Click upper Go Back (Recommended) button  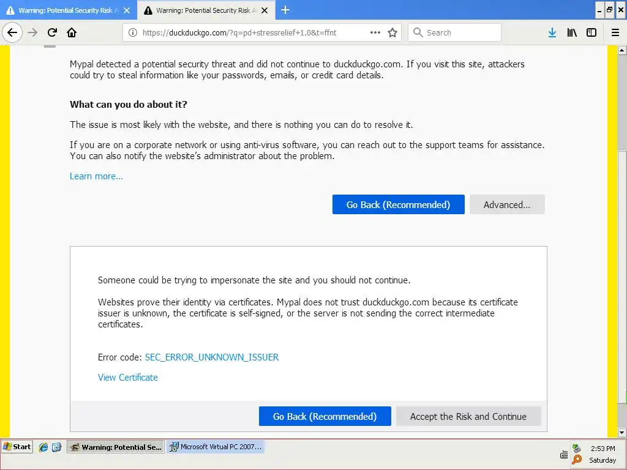[398, 204]
